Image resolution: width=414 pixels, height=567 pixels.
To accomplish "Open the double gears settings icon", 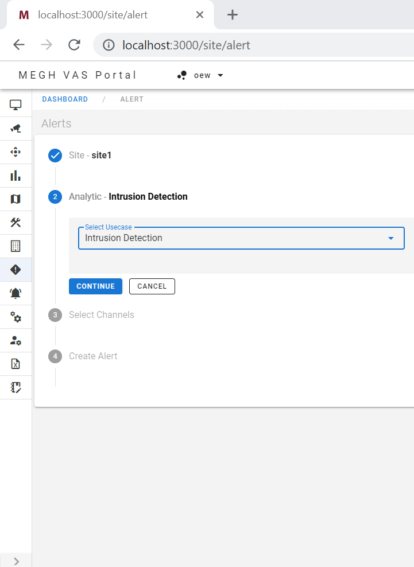I will point(16,317).
